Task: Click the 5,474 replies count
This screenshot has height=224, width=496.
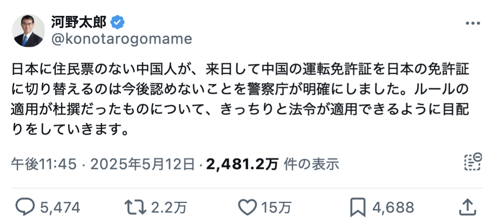Action: click(x=60, y=207)
